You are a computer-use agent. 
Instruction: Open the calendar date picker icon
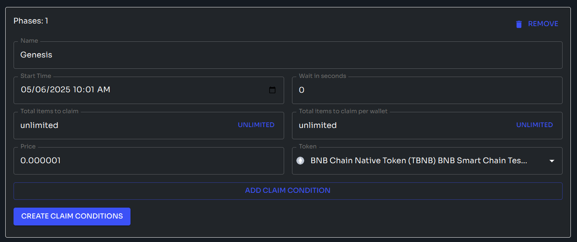pyautogui.click(x=272, y=90)
